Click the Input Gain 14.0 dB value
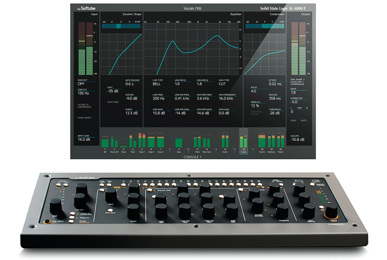 (84, 140)
